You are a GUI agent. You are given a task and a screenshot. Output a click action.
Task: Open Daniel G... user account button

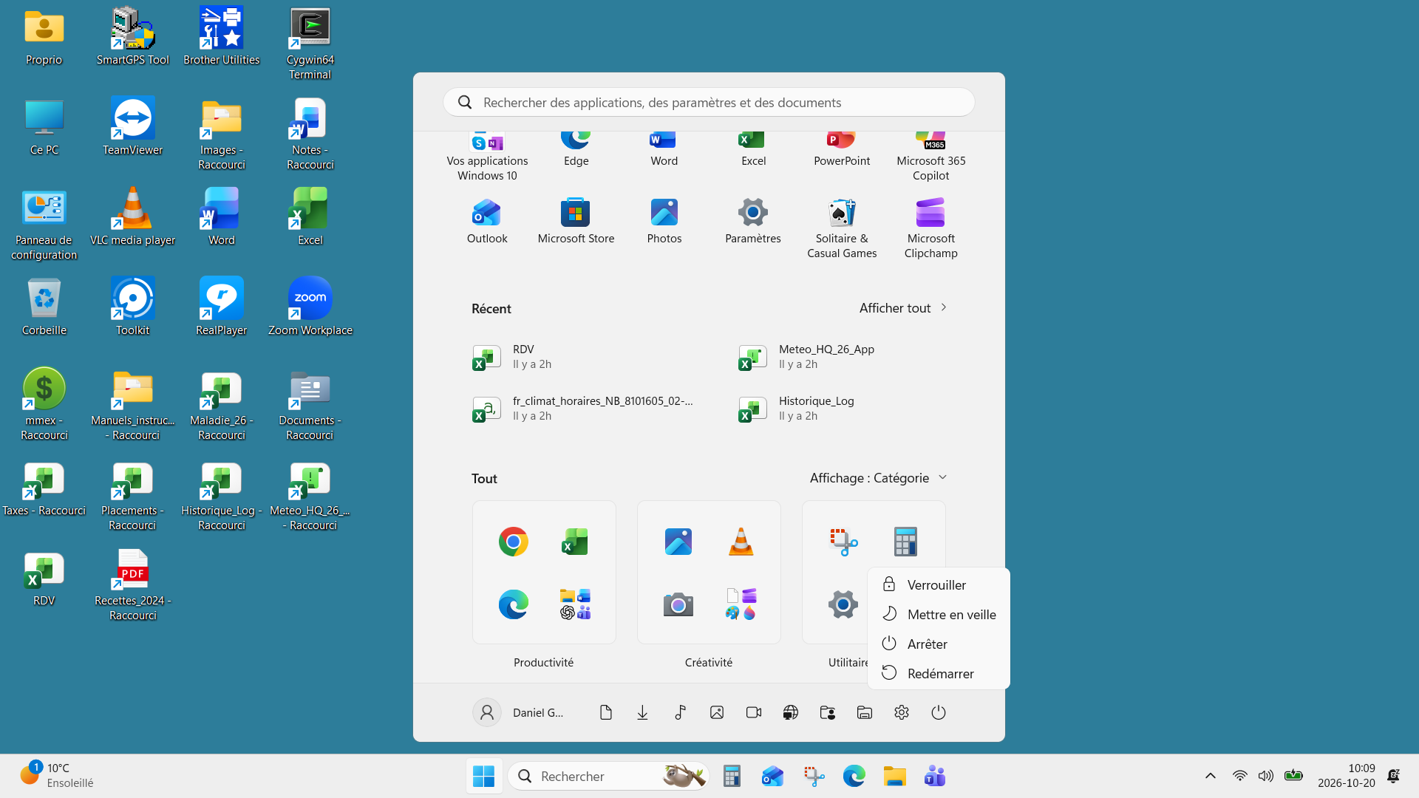(x=519, y=712)
